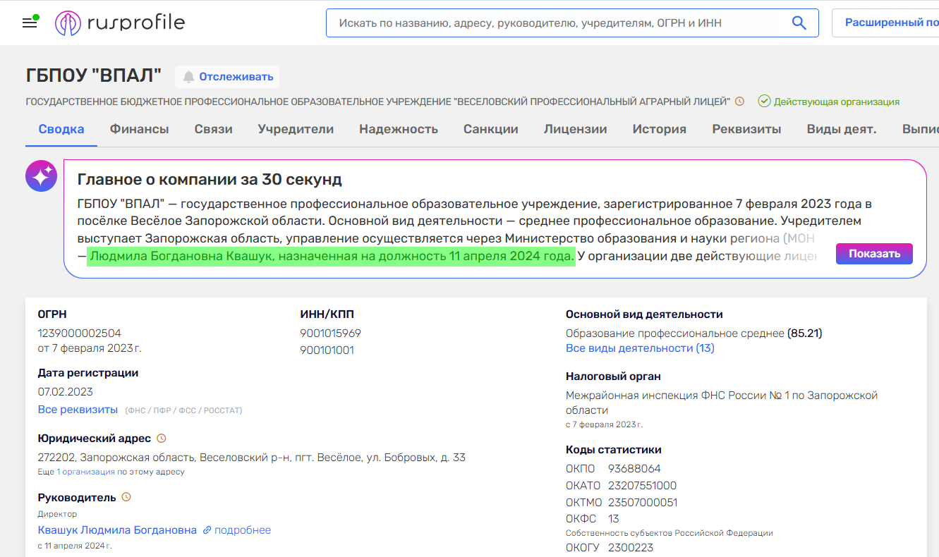Image resolution: width=939 pixels, height=557 pixels.
Task: Click history clock icon next to Руководитель
Action: [x=126, y=497]
